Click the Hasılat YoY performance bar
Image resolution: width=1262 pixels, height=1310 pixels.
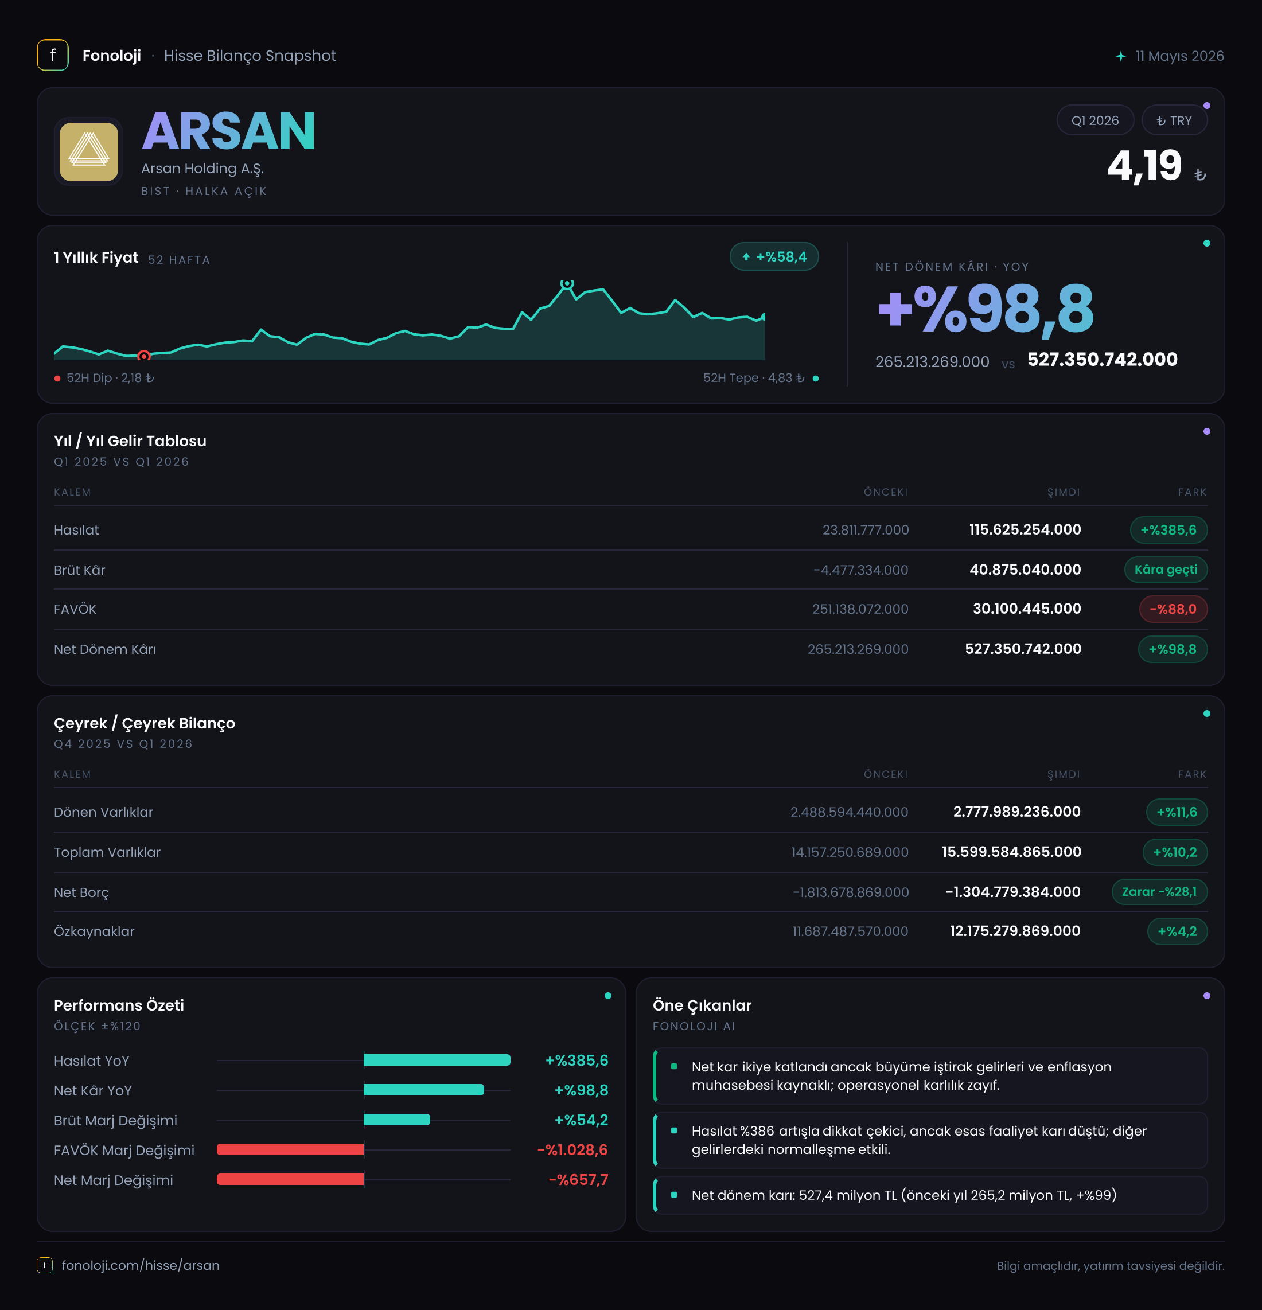(437, 1060)
